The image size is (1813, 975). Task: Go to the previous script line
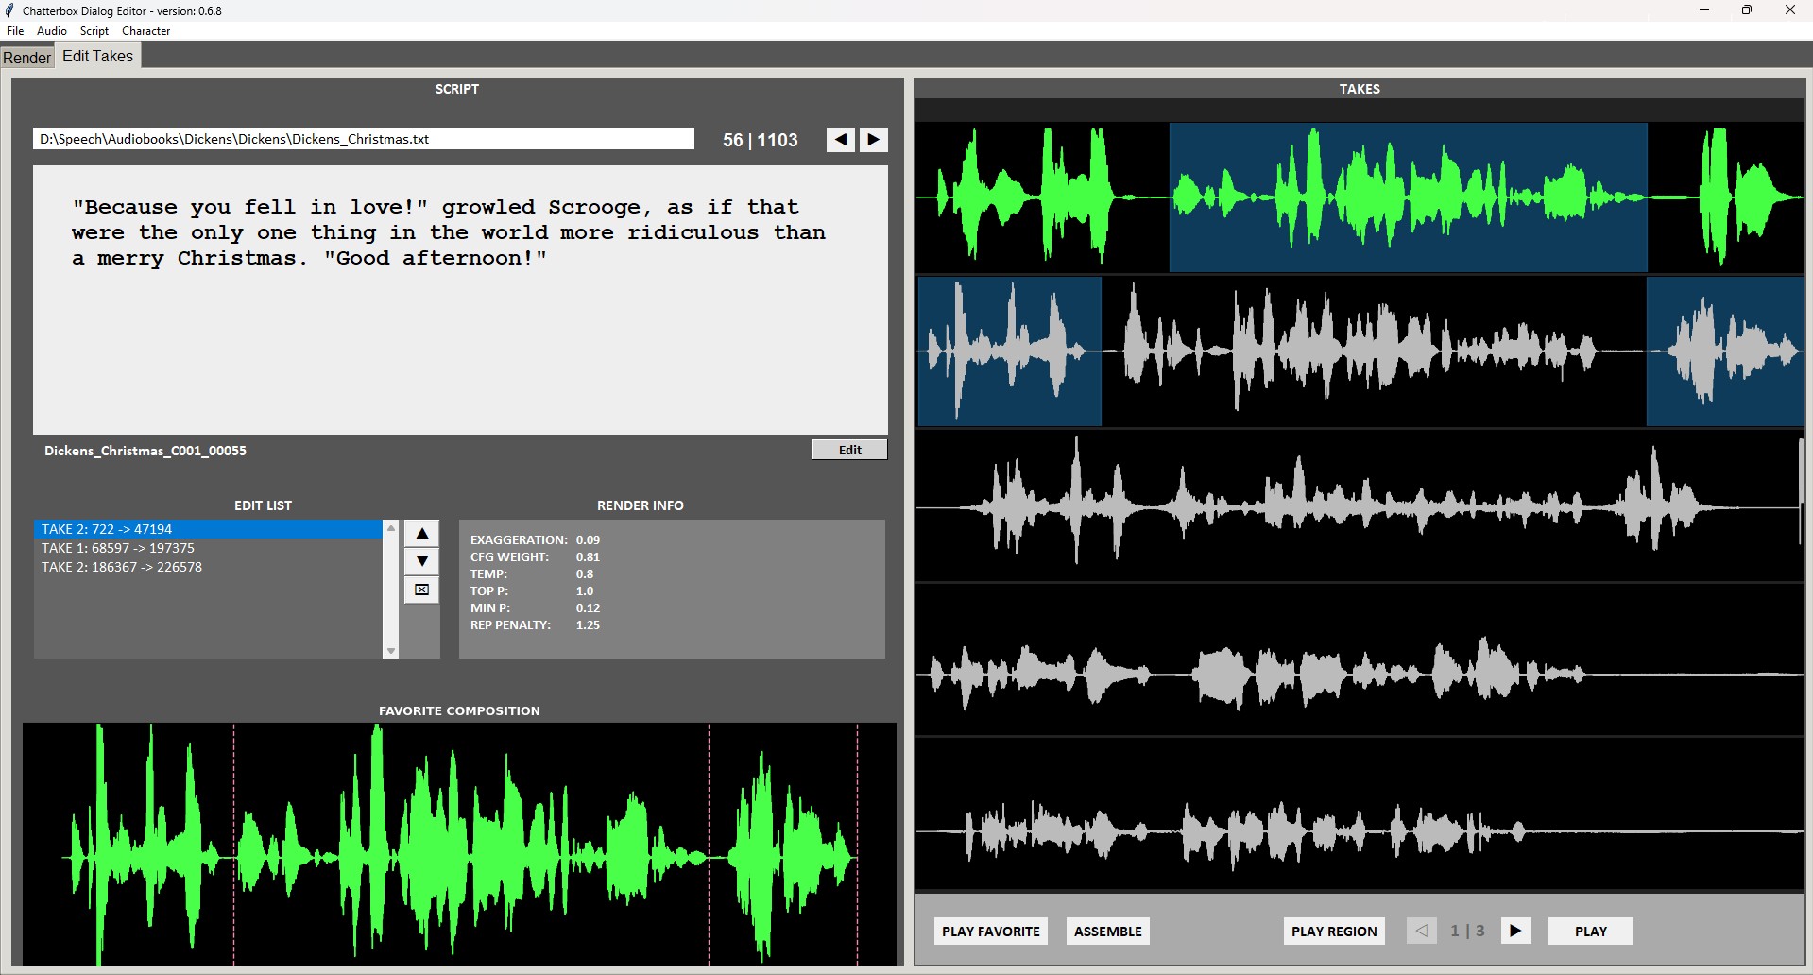pyautogui.click(x=840, y=140)
